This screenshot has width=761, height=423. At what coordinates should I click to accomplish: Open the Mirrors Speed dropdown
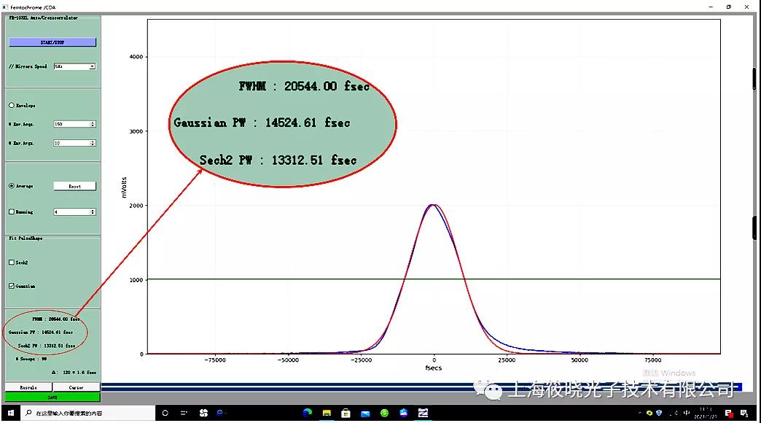[x=75, y=66]
